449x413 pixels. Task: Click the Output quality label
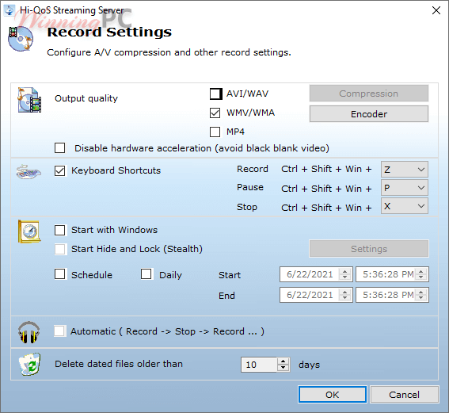click(86, 98)
